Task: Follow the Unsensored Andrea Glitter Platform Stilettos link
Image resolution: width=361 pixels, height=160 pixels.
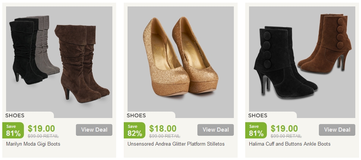Action: (x=176, y=144)
